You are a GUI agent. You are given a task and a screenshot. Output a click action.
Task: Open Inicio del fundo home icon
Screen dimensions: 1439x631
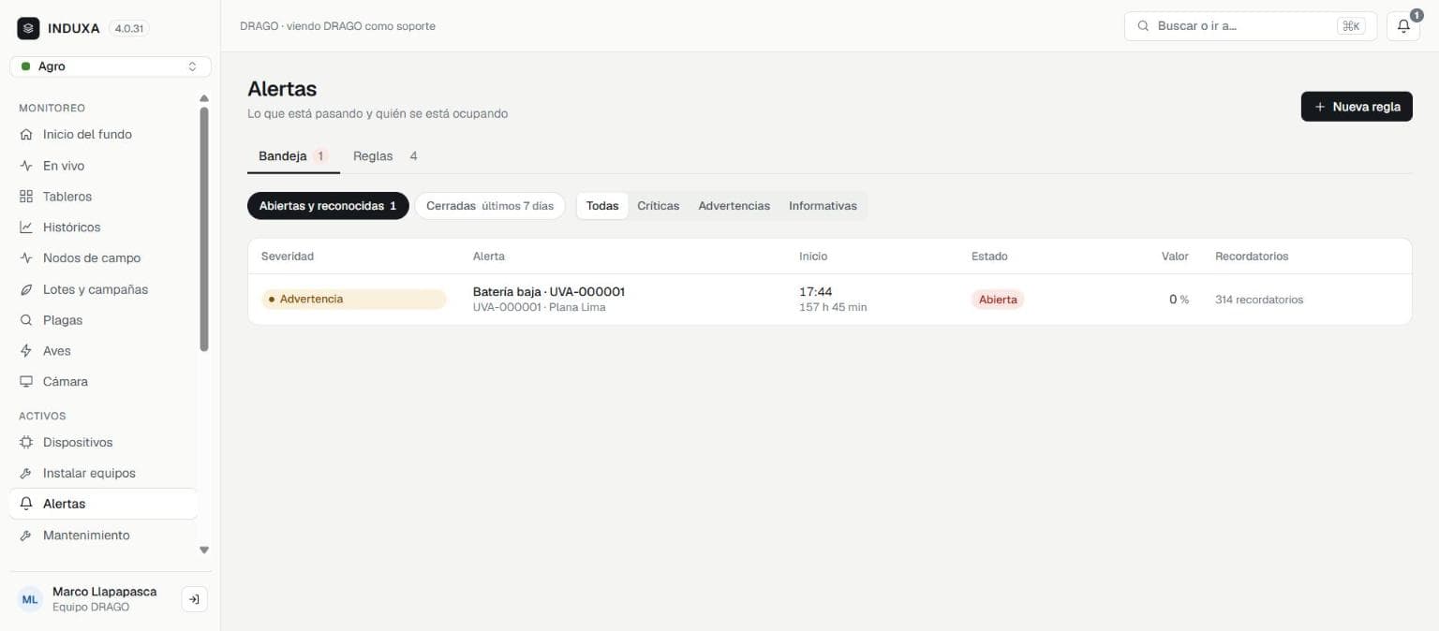(26, 135)
